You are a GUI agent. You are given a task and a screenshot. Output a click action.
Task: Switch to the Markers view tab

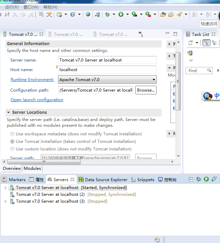point(14,179)
